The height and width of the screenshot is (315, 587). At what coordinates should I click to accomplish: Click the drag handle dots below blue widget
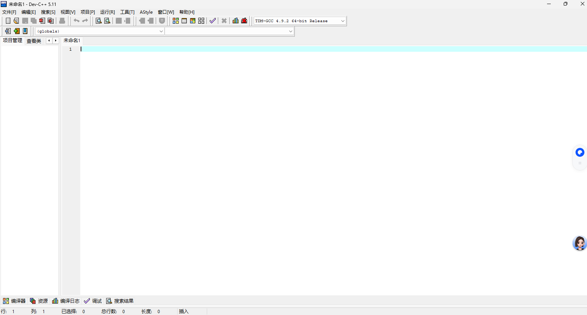click(580, 163)
